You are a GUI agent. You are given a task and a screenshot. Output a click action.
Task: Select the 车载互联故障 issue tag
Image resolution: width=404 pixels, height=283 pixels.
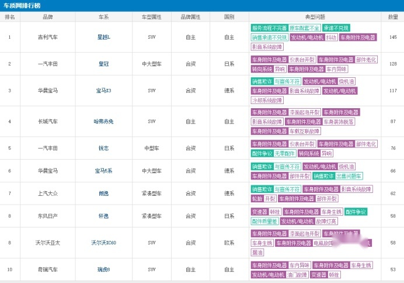(x=304, y=131)
